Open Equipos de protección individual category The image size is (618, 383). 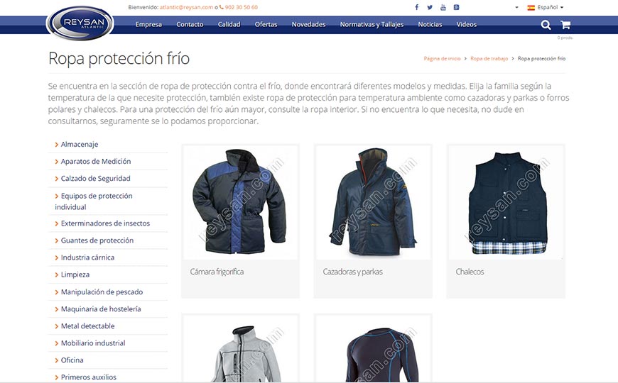(94, 201)
